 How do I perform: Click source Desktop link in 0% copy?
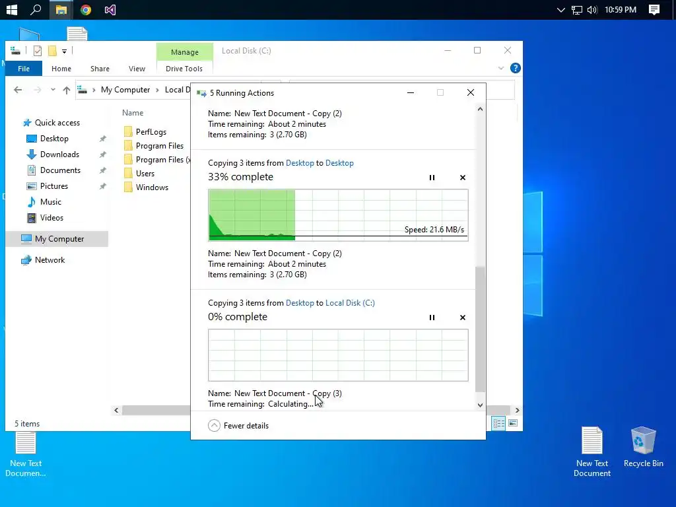300,303
